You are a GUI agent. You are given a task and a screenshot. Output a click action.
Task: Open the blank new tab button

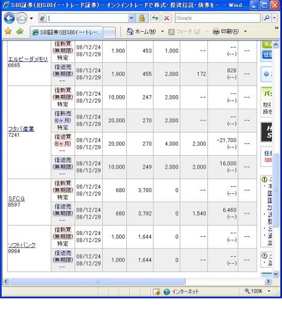[109, 33]
